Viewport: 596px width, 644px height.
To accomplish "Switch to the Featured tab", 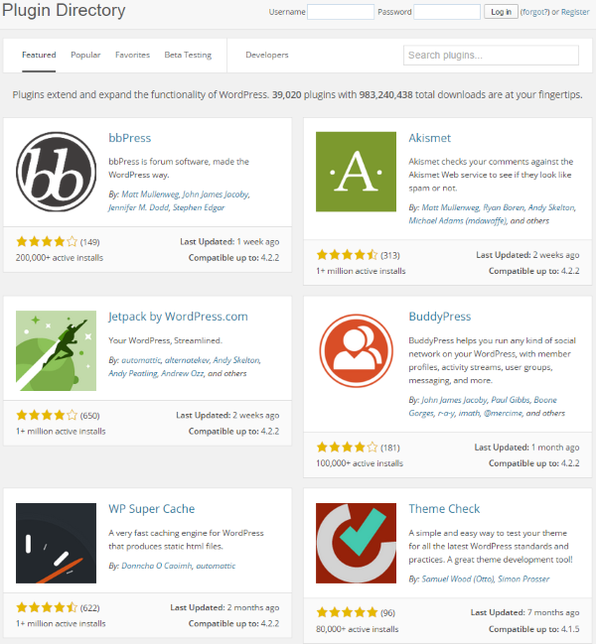I will coord(39,55).
